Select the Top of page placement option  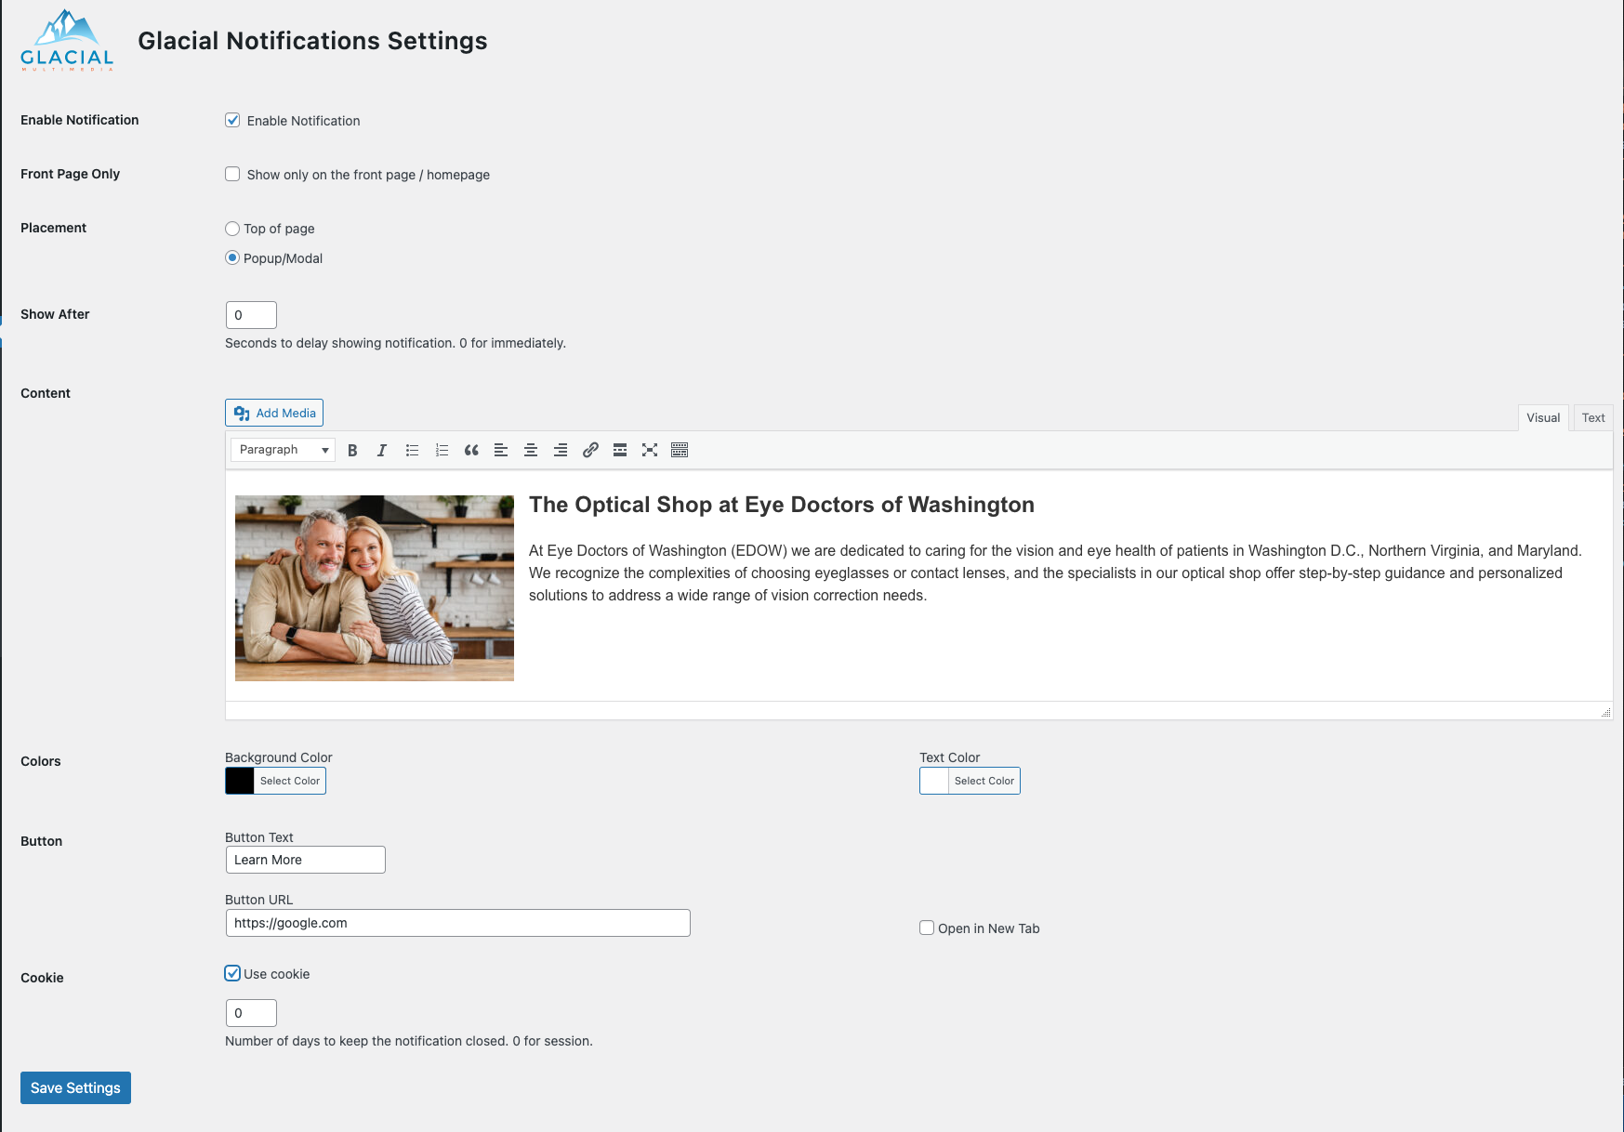tap(232, 229)
